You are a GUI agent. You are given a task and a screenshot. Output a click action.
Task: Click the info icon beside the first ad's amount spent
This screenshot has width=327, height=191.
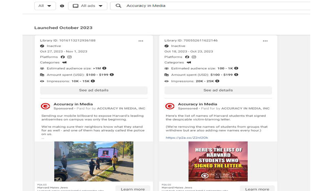(x=112, y=75)
